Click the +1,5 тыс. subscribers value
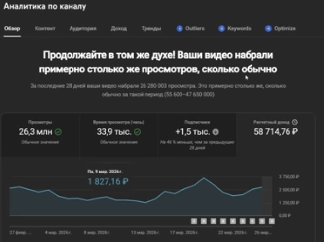 [x=192, y=132]
